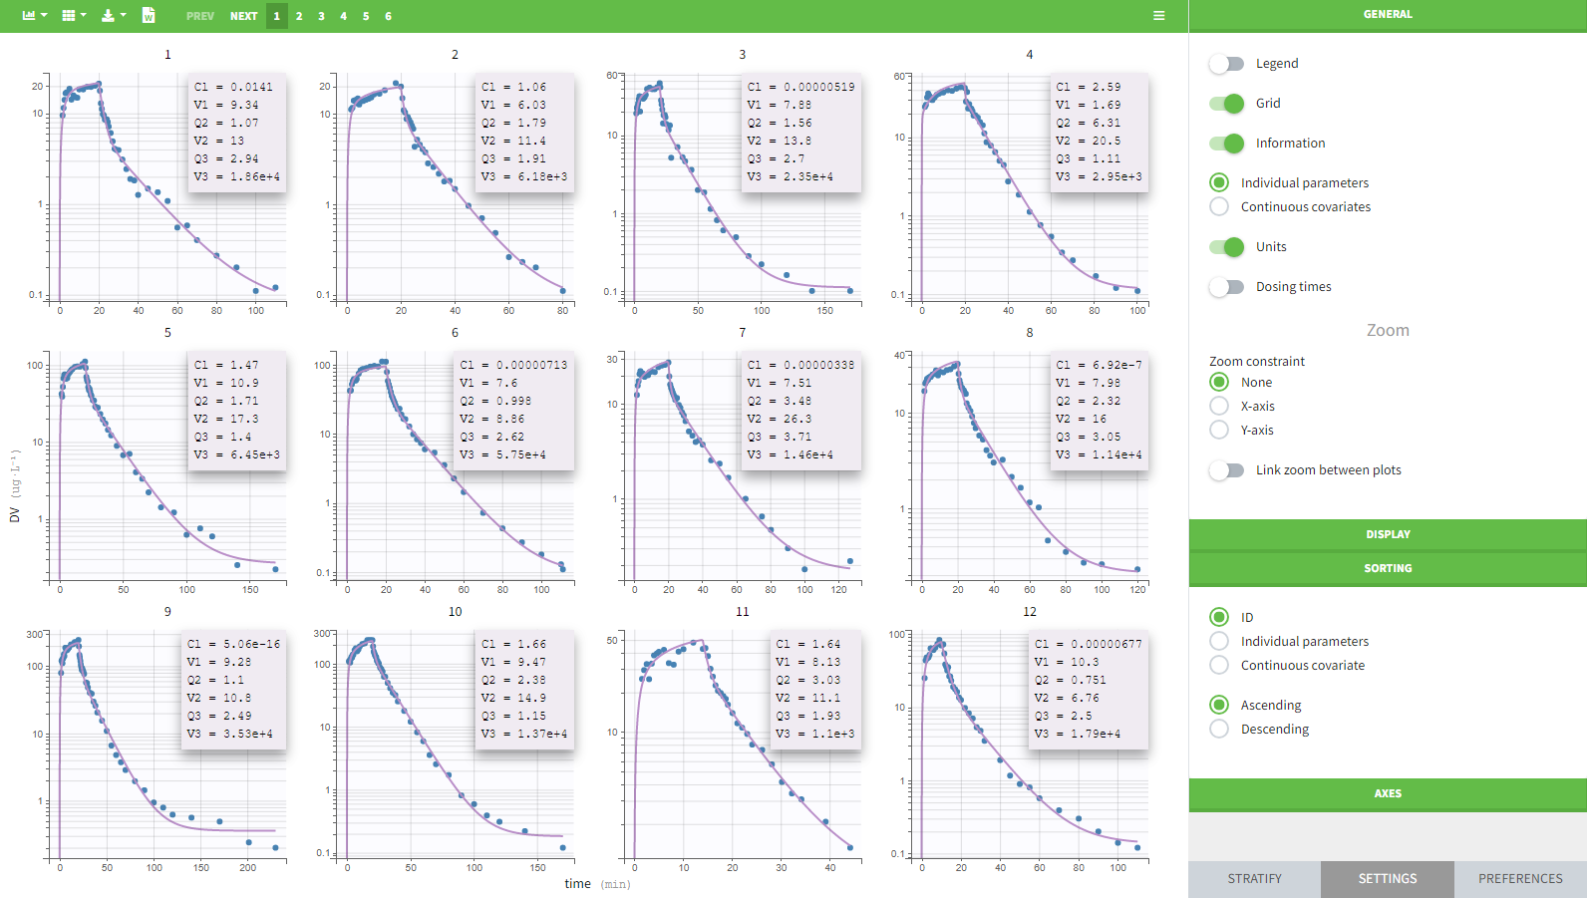
Task: Go to page 3 of plots
Action: pyautogui.click(x=321, y=16)
